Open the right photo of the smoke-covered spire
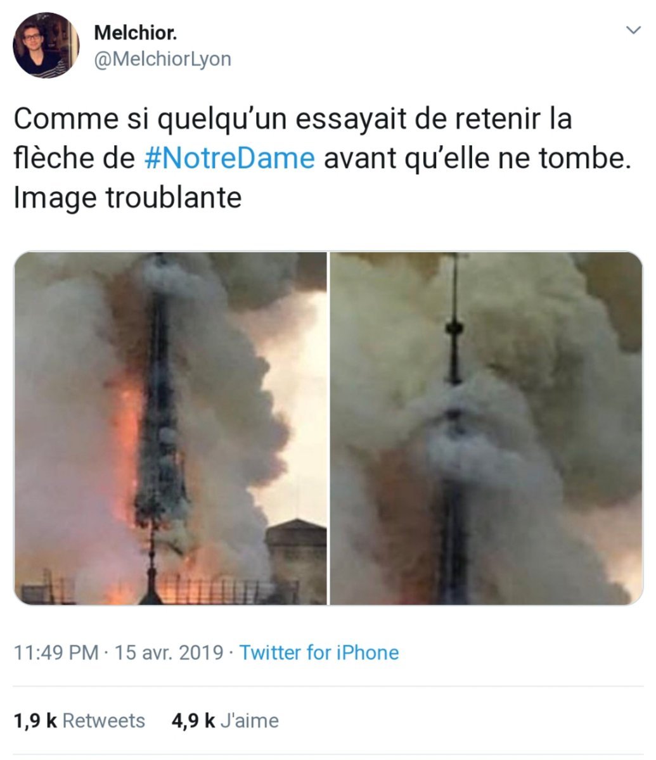This screenshot has height=760, width=656. coord(487,428)
